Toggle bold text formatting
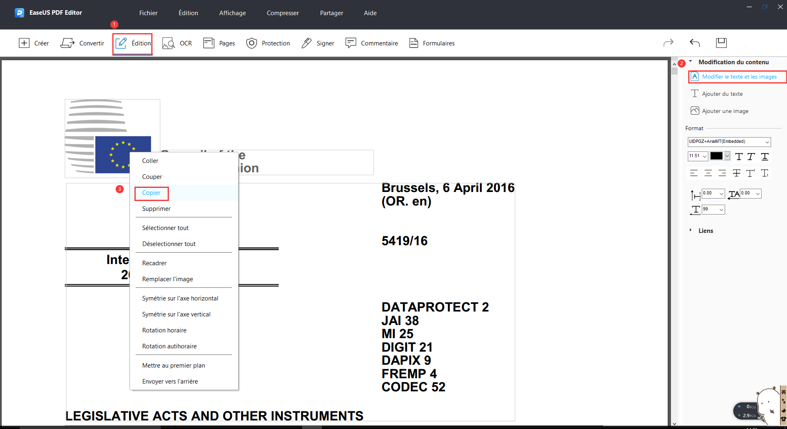Viewport: 787px width, 429px height. point(739,156)
